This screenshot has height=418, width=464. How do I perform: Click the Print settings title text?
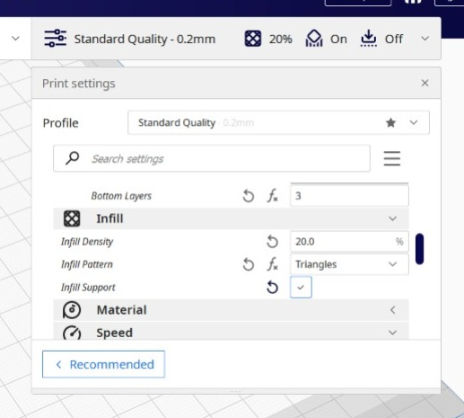(79, 84)
